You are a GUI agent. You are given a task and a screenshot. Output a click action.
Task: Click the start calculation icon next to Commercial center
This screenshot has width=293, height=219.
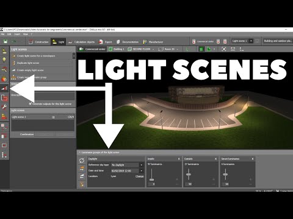coord(194,41)
